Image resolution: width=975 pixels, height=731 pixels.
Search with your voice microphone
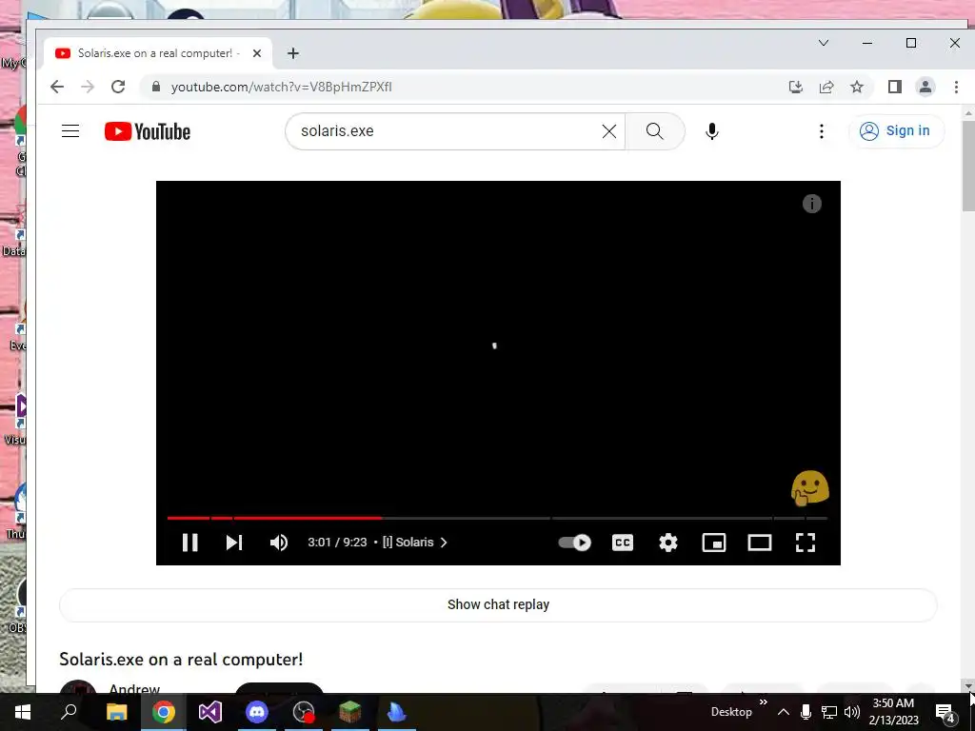[x=712, y=131]
